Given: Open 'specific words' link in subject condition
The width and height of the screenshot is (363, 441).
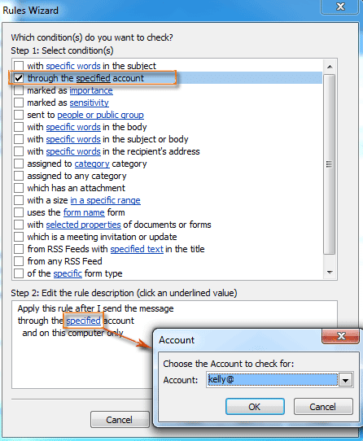Looking at the screenshot, I should pos(73,66).
